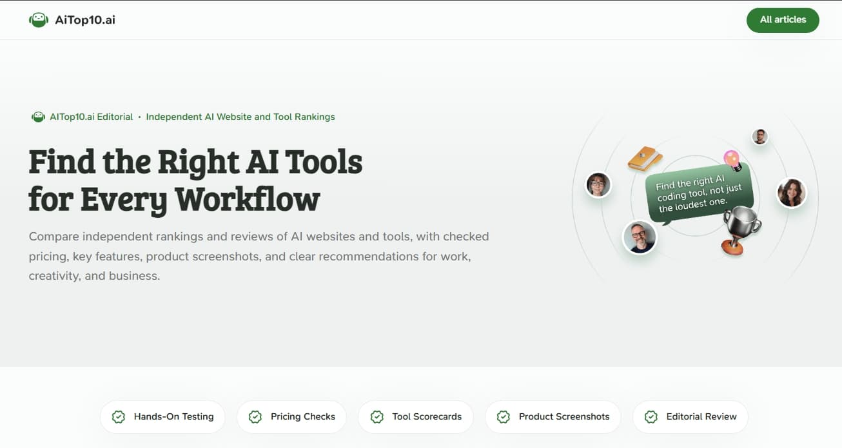The height and width of the screenshot is (448, 842).
Task: Click the Pricing Checks badge
Action: coord(291,416)
